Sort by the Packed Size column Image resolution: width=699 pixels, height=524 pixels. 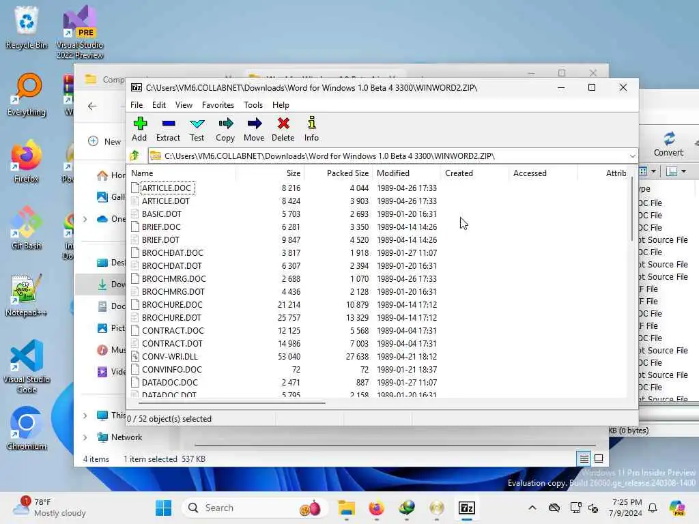(339, 173)
